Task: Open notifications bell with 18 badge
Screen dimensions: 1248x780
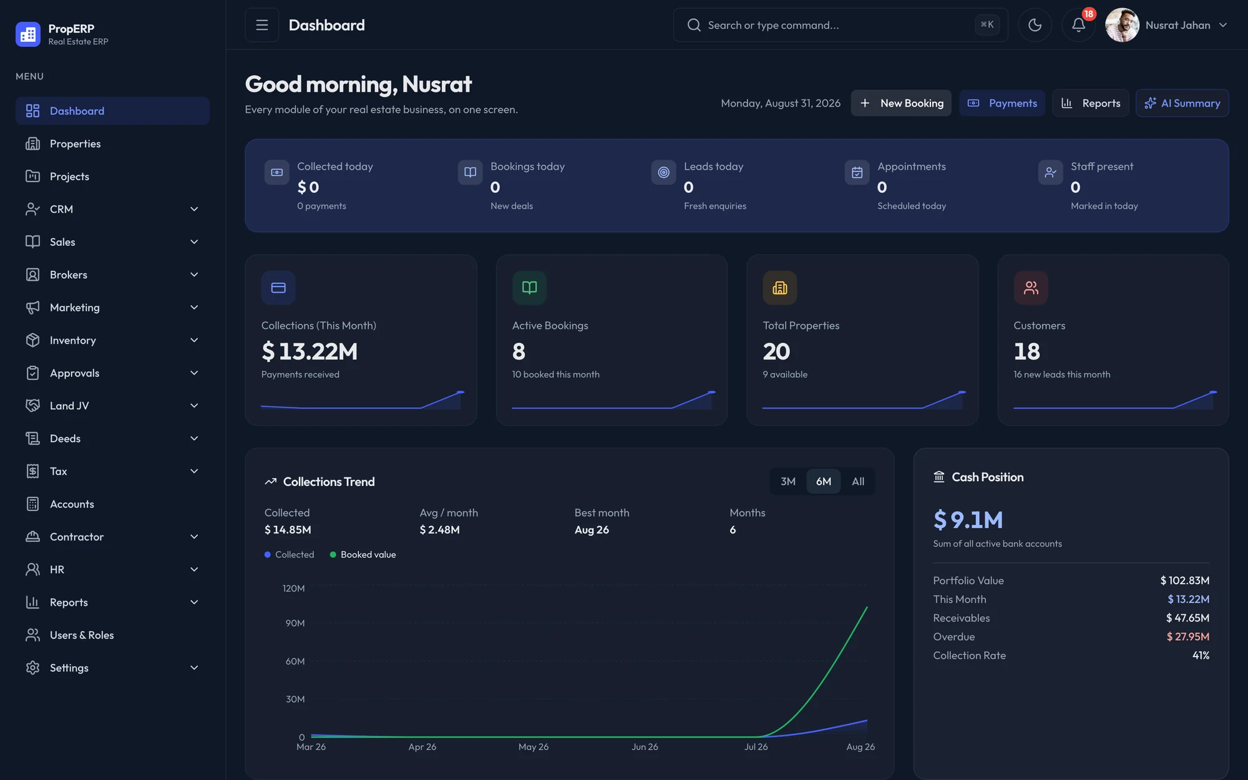Action: 1078,25
